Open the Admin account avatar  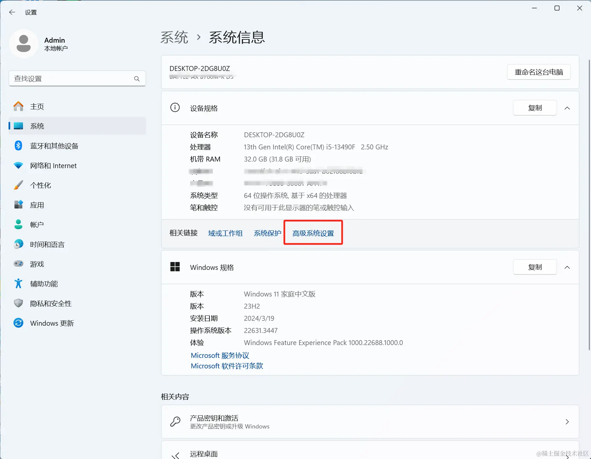click(24, 44)
